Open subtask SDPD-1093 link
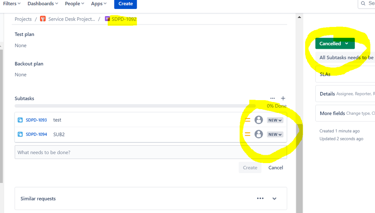This screenshot has width=375, height=213. point(36,120)
